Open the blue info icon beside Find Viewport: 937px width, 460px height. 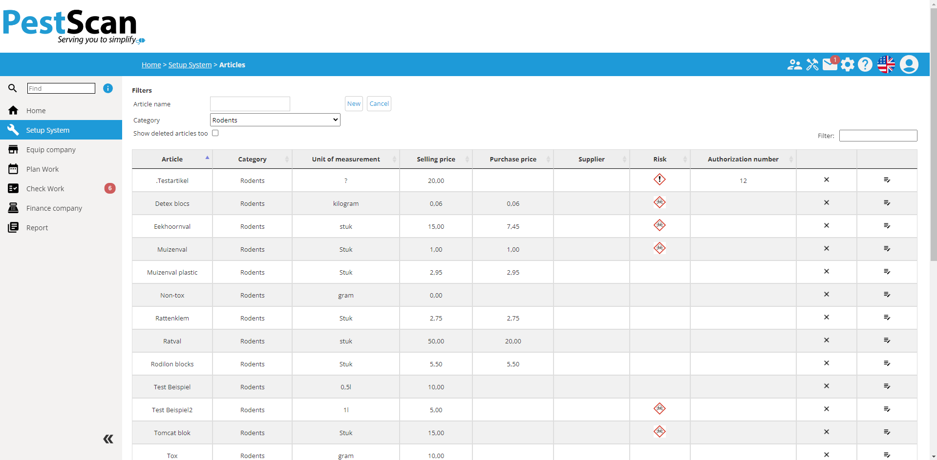[x=108, y=88]
